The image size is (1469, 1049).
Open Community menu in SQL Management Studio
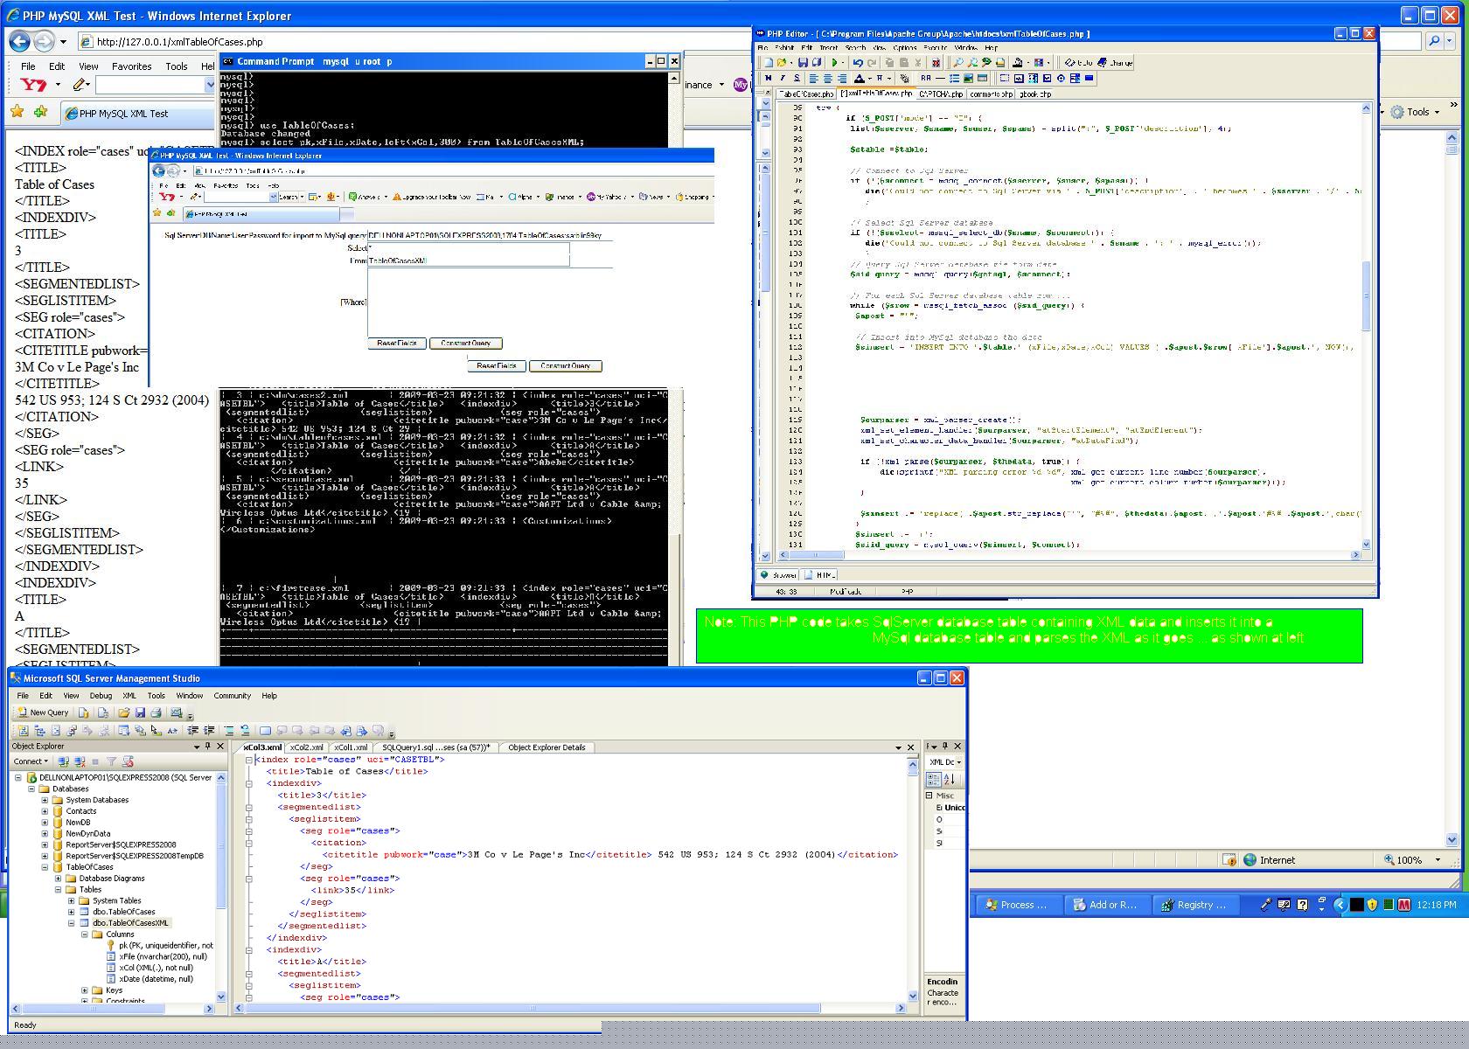232,696
